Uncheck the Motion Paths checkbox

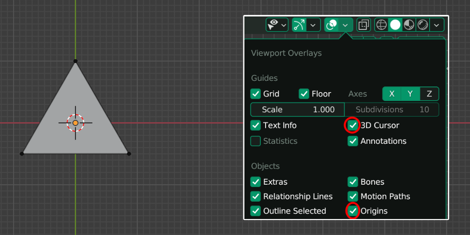tap(353, 196)
